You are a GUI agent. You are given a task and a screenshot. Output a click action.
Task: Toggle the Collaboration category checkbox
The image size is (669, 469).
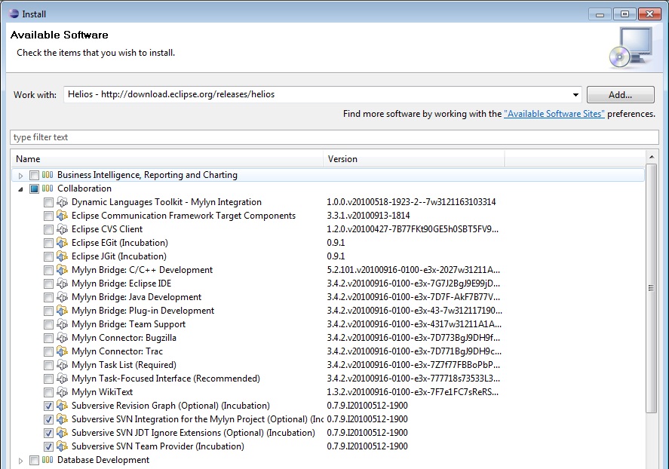pyautogui.click(x=34, y=189)
